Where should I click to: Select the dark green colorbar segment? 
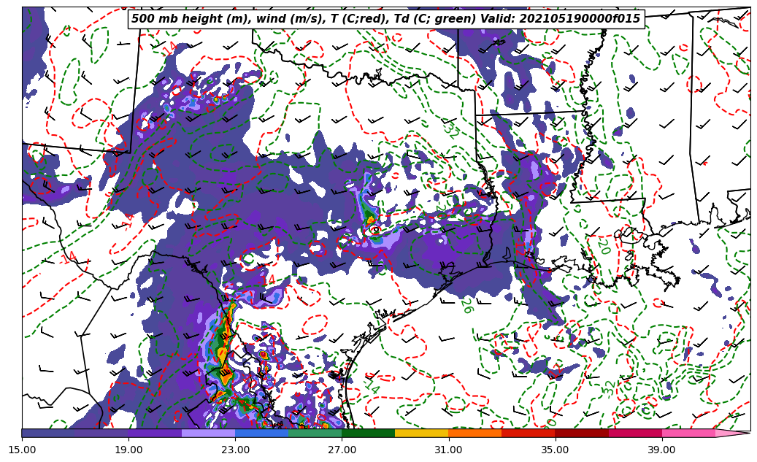tap(368, 433)
